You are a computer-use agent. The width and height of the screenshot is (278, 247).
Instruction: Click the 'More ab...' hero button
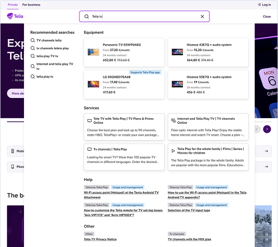[x=16, y=93]
